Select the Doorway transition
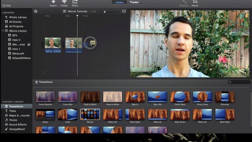This screenshot has width=252, height=142. pos(225,97)
